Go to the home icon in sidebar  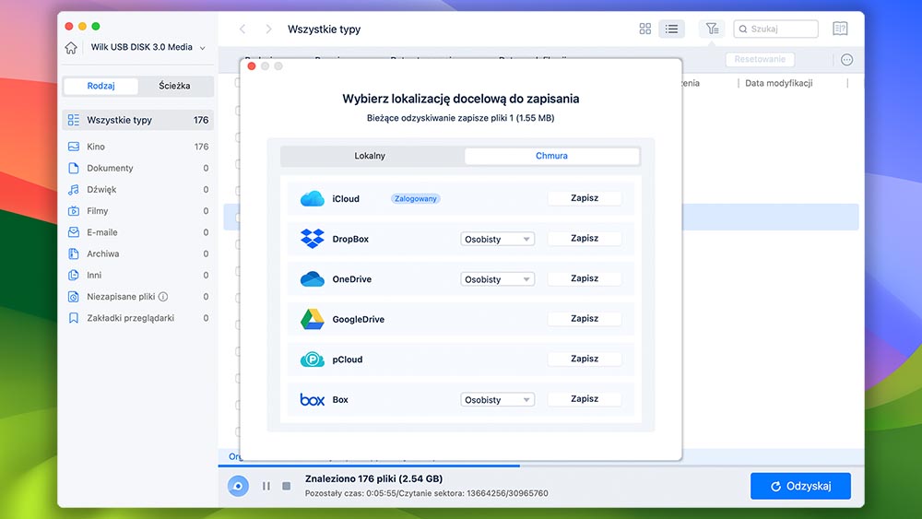(x=71, y=48)
